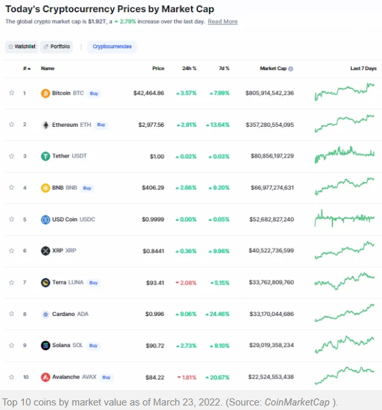Sort by rank using the # column arrow

27,68
